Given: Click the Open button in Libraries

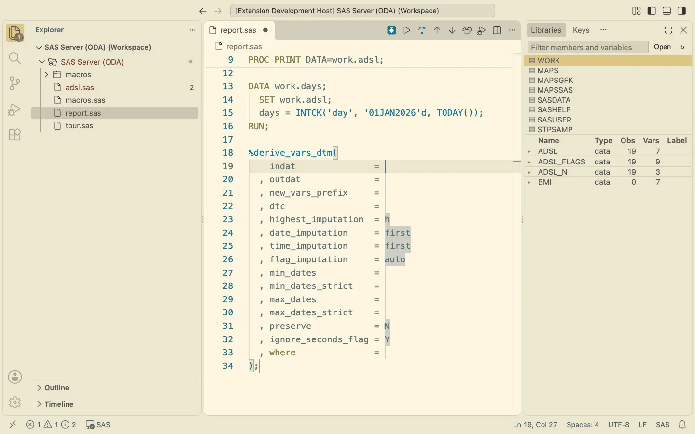Looking at the screenshot, I should [662, 47].
